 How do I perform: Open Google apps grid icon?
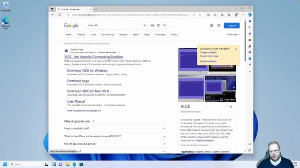[219, 26]
